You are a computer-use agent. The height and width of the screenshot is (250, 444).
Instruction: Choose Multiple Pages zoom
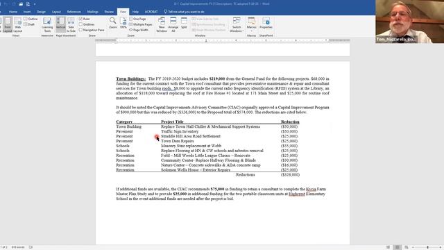tap(140, 24)
